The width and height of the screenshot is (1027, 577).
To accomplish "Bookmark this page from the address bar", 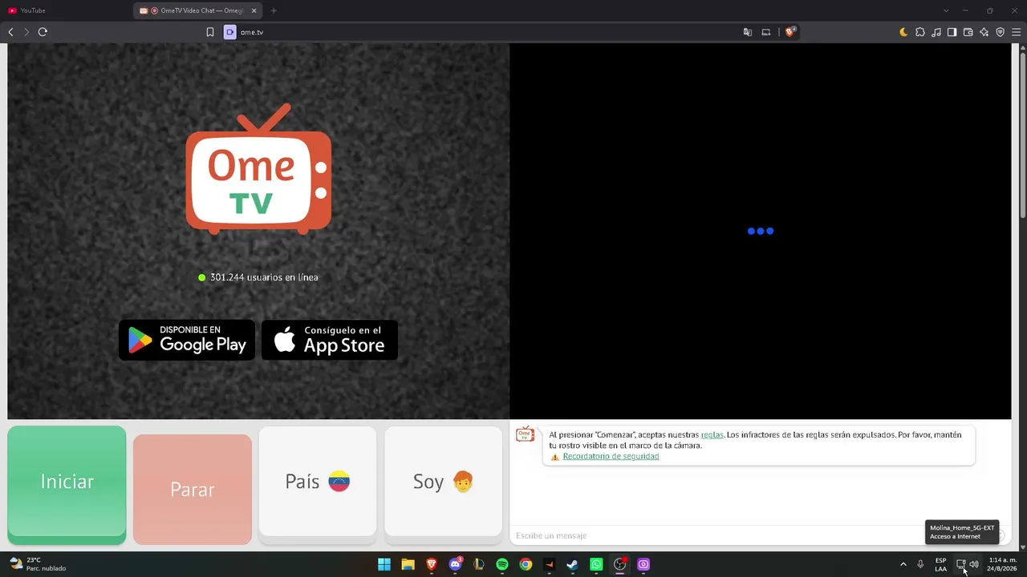I will [x=210, y=32].
